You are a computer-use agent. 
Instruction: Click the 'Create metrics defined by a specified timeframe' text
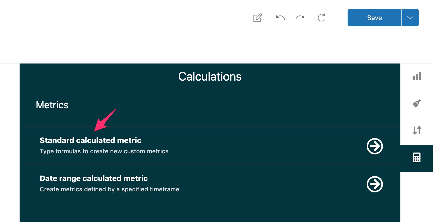pos(109,189)
